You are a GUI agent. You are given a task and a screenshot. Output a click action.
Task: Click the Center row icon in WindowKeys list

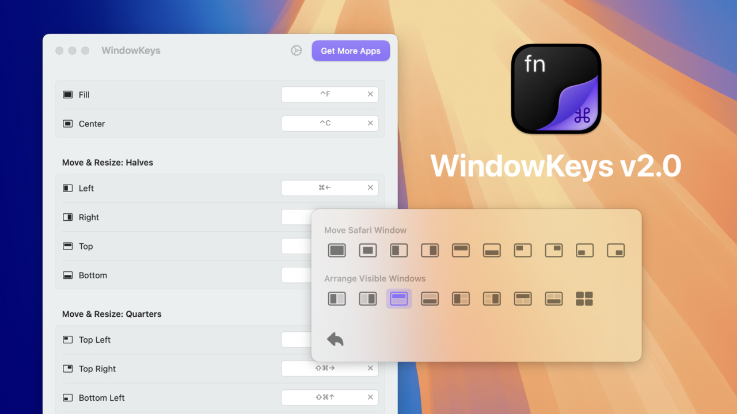click(x=68, y=124)
